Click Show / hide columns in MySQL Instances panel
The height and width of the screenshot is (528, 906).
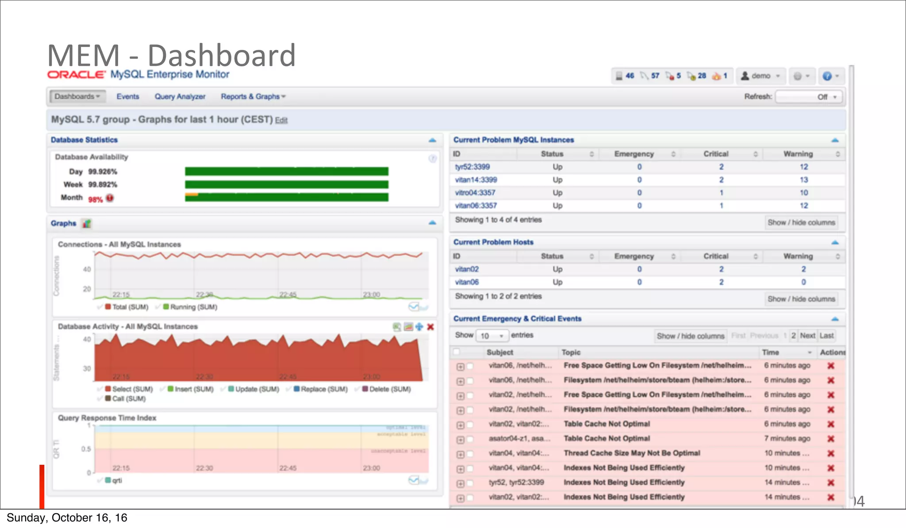[801, 223]
